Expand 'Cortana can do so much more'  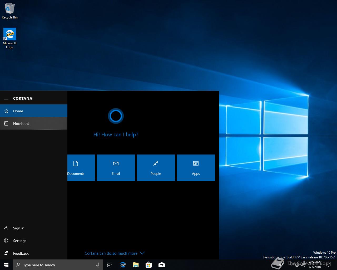click(115, 253)
